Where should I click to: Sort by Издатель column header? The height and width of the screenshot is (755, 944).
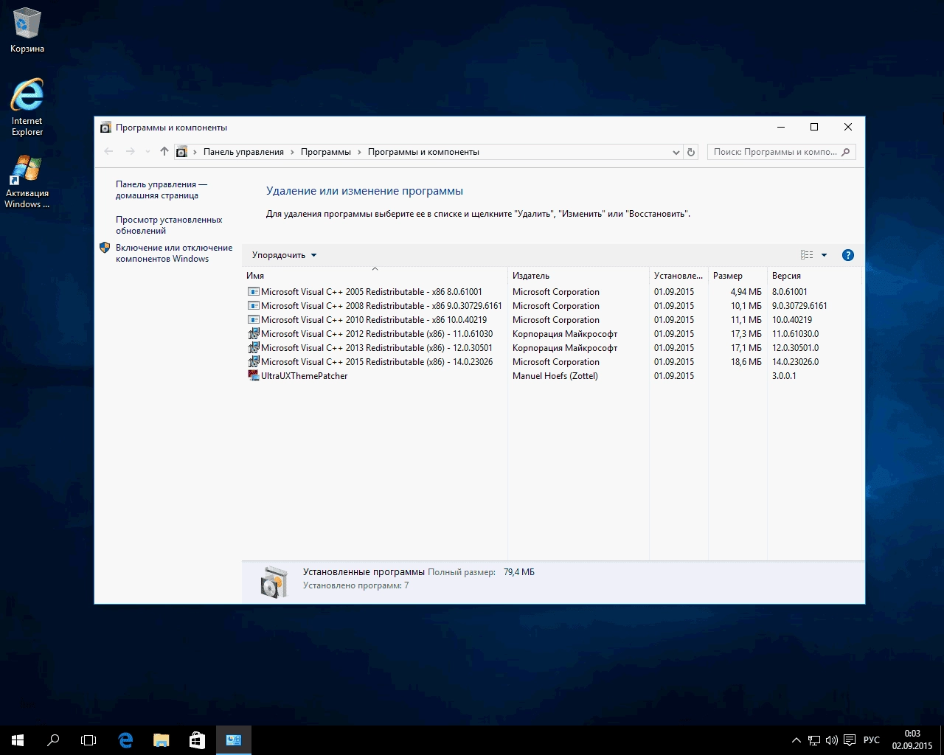tap(578, 276)
